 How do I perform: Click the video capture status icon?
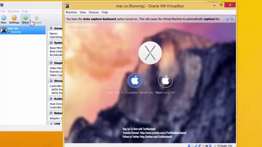click(210, 145)
